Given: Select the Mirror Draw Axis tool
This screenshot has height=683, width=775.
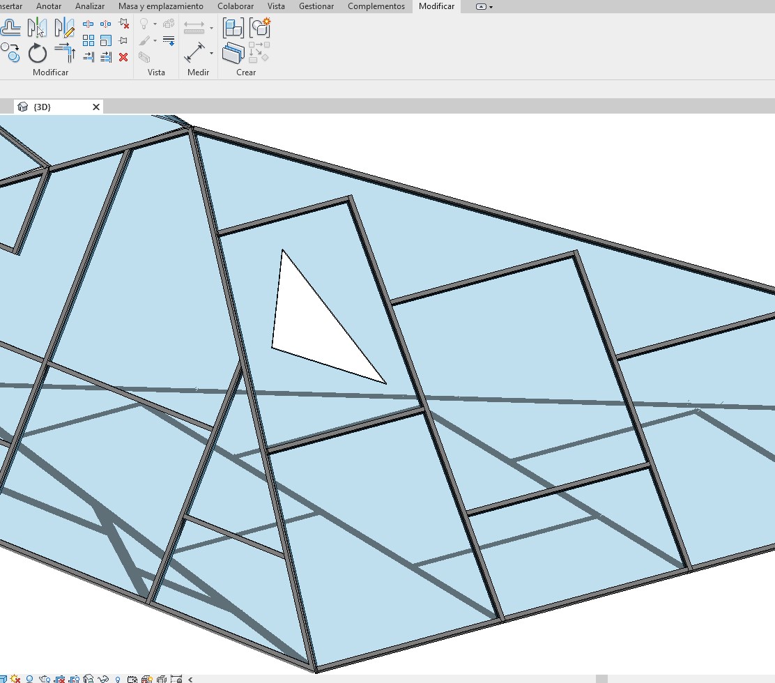Looking at the screenshot, I should click(x=64, y=28).
